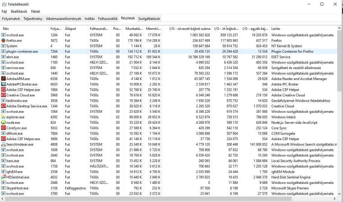Select 'Node.js: Server-side JavaScript' description

pyautogui.click(x=294, y=123)
